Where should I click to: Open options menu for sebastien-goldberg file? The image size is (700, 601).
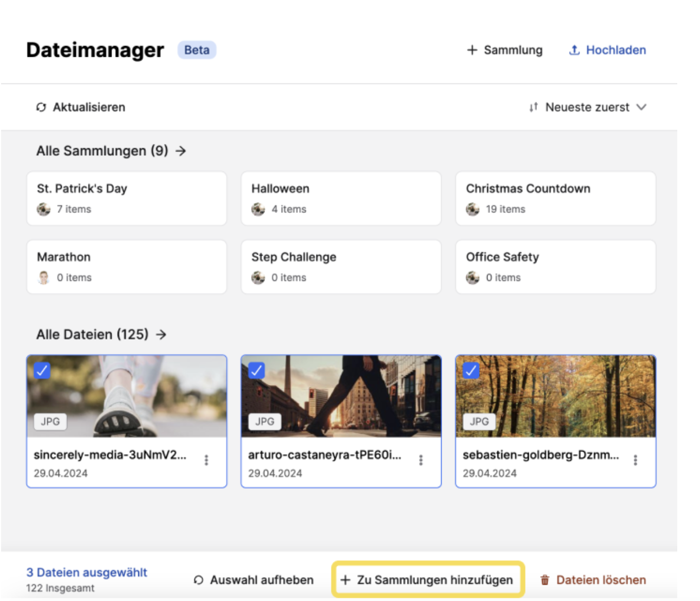coord(636,460)
